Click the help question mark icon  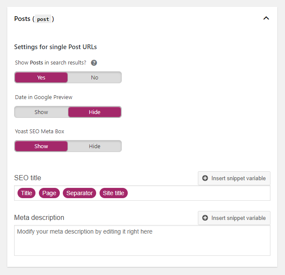coord(94,63)
